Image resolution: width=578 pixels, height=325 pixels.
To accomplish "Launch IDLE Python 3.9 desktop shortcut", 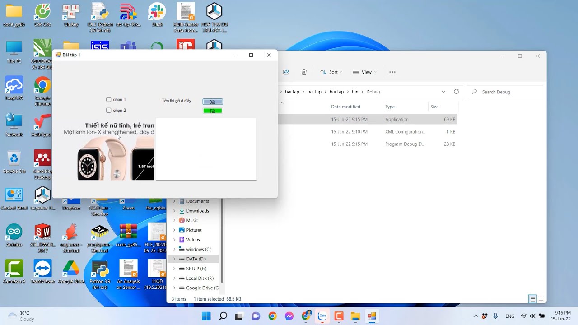I will click(100, 18).
